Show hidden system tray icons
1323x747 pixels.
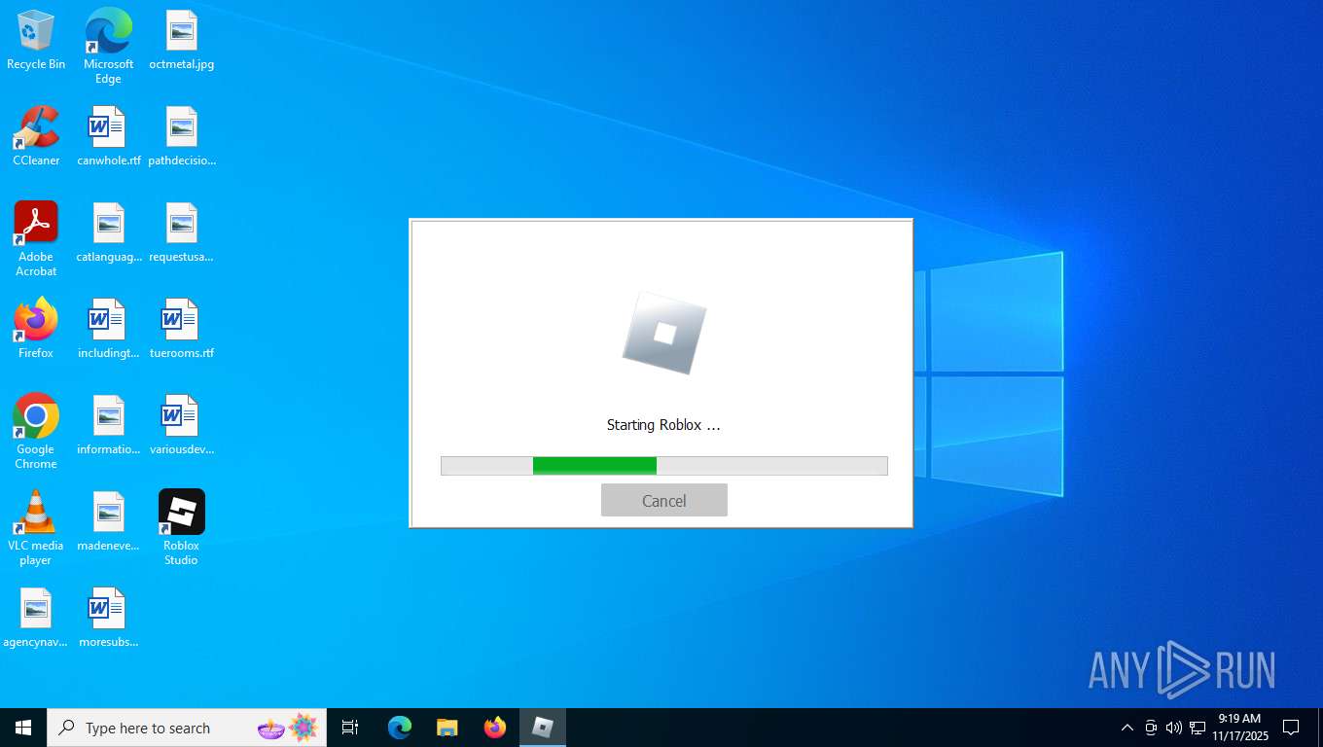click(1126, 728)
